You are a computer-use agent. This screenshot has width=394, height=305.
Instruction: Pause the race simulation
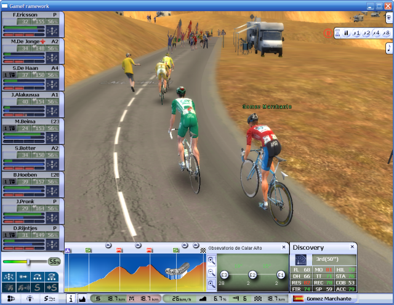[346, 33]
